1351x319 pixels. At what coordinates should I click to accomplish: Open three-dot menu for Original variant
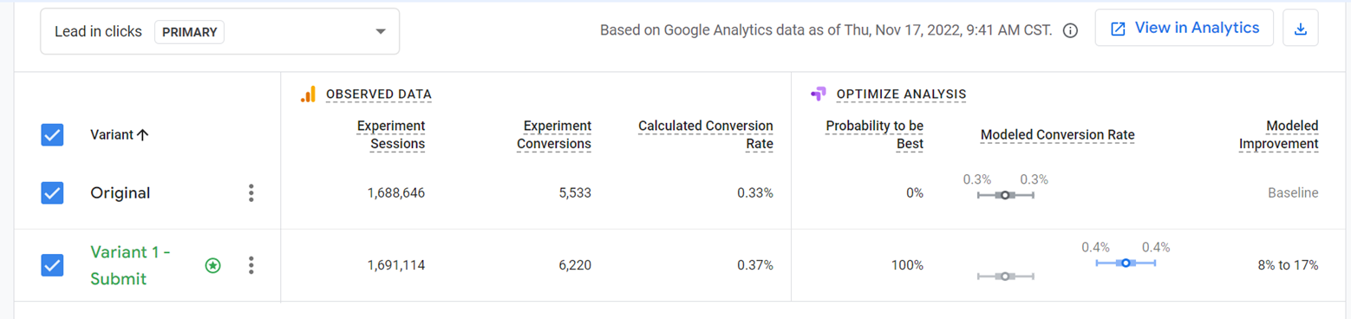coord(251,193)
